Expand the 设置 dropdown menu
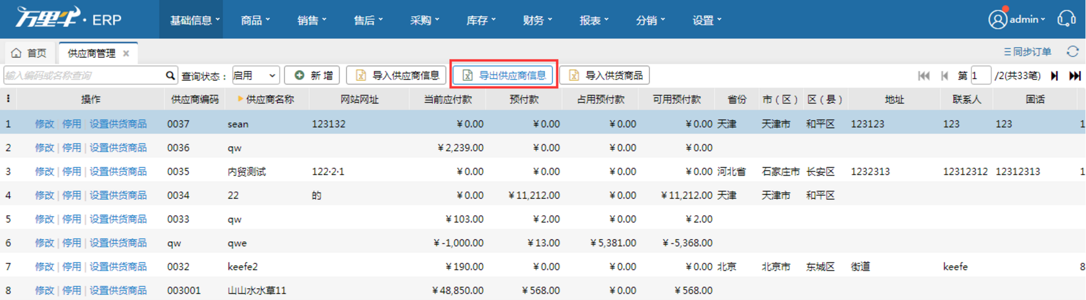The height and width of the screenshot is (300, 1086). click(707, 20)
